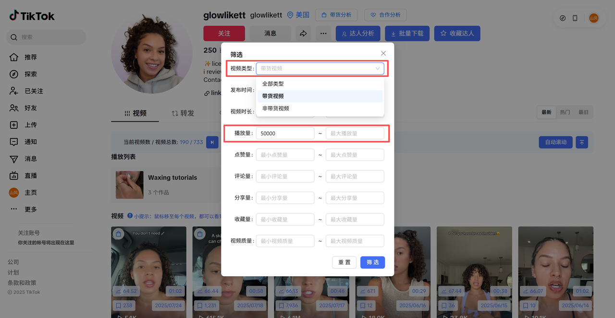Click the 重置 reset button
615x318 pixels.
(344, 262)
